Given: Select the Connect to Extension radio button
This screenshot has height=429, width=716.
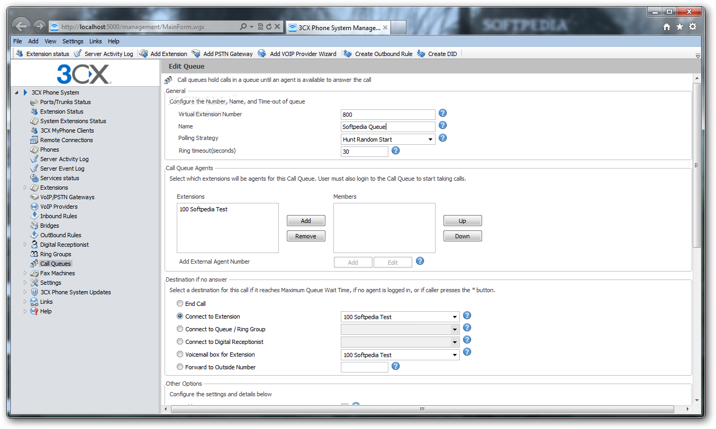Looking at the screenshot, I should (180, 316).
